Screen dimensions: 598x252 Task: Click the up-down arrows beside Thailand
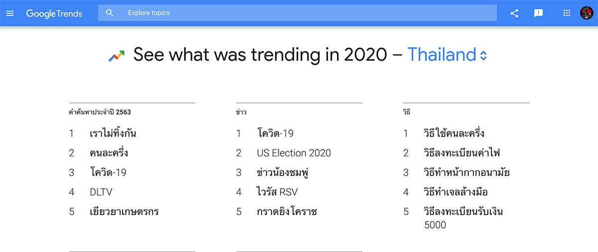(x=483, y=56)
